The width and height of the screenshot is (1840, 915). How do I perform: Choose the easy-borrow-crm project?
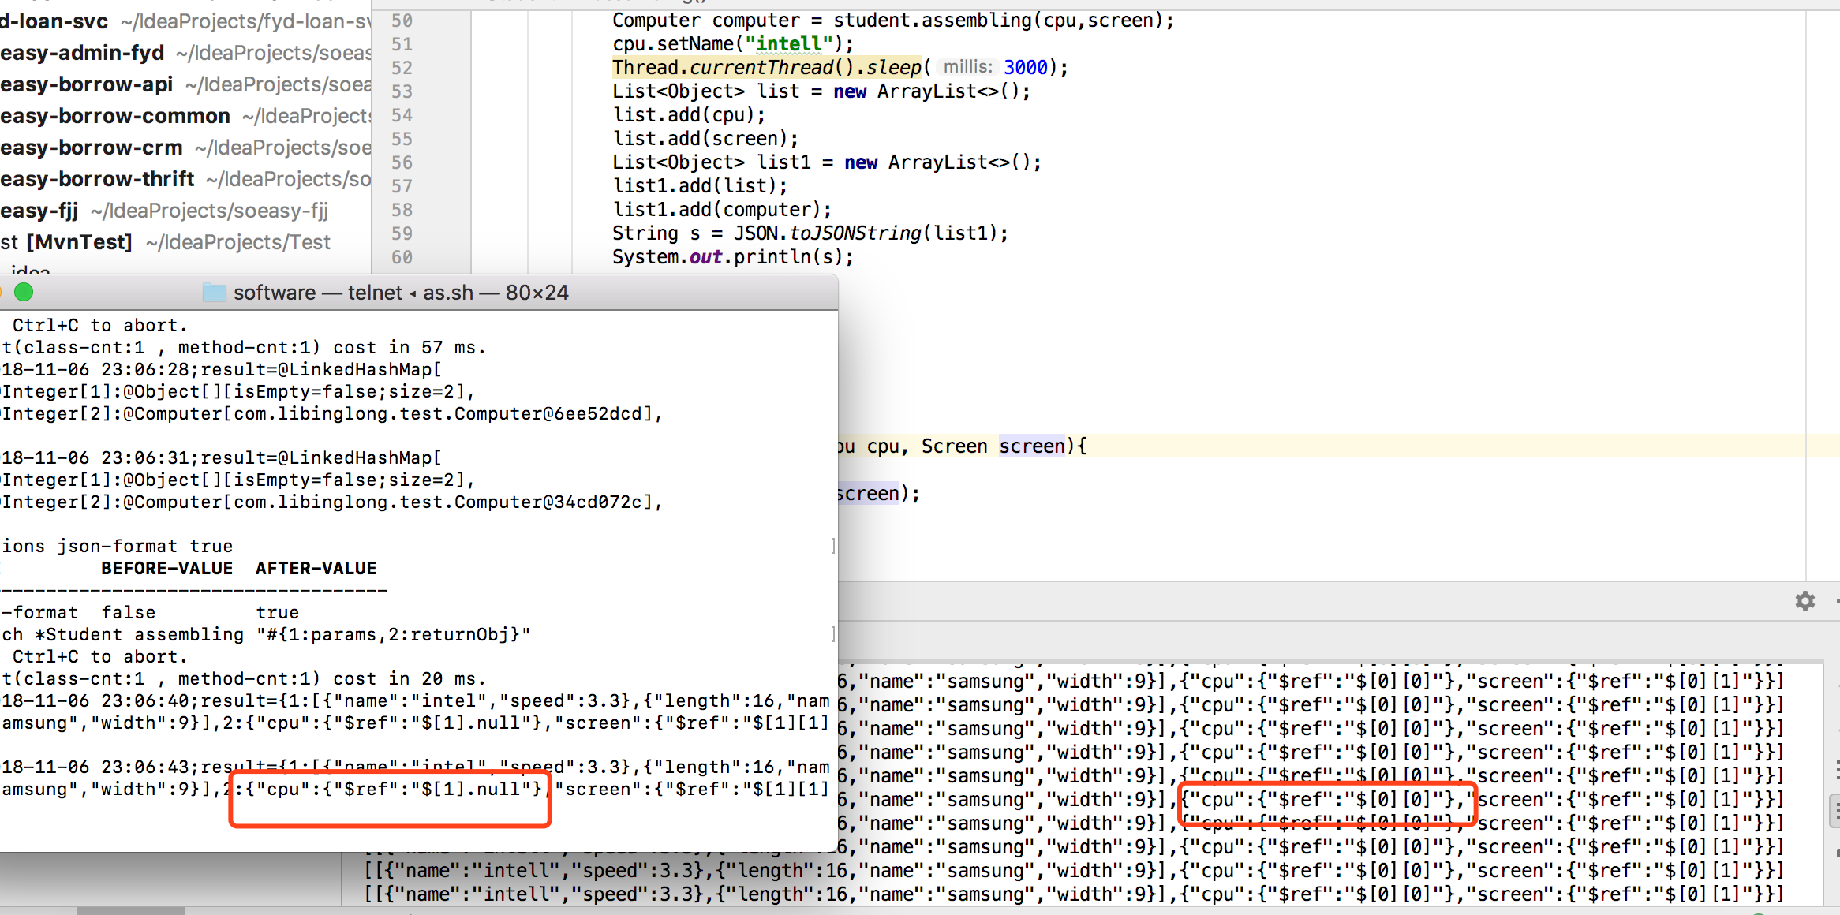pos(92,148)
